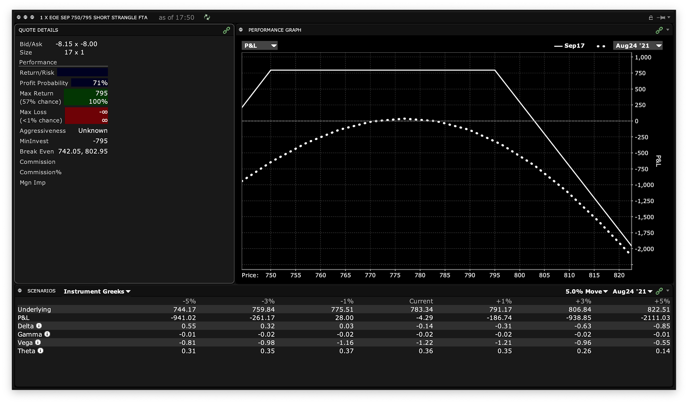Click the Return/Risk blue bar
The height and width of the screenshot is (404, 688).
pos(82,73)
